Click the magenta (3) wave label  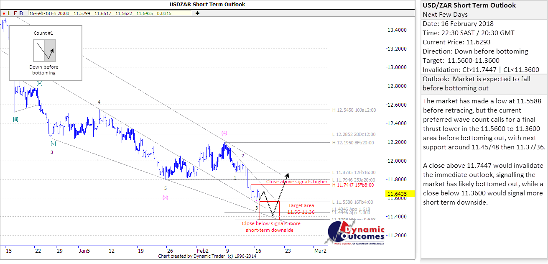coord(166,197)
